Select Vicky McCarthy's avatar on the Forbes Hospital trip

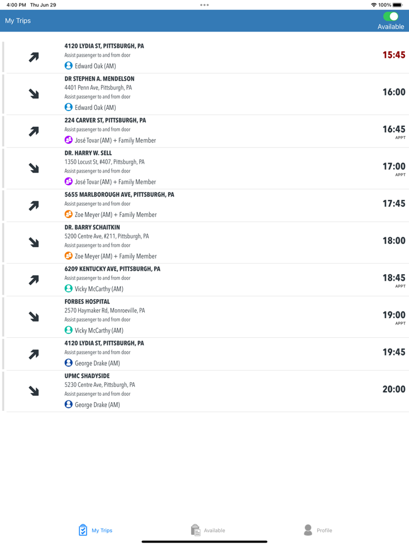click(68, 330)
